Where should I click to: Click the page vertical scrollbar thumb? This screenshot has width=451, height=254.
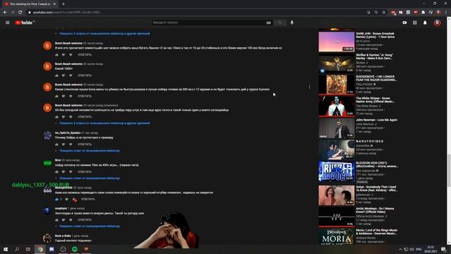[449, 171]
